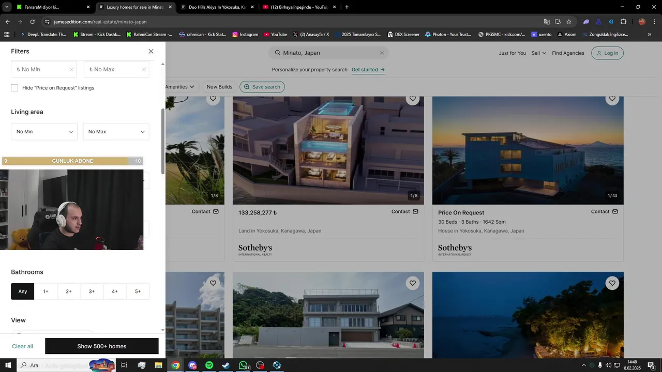Favorite the Price On Request house listing
Image resolution: width=662 pixels, height=372 pixels.
point(612,99)
